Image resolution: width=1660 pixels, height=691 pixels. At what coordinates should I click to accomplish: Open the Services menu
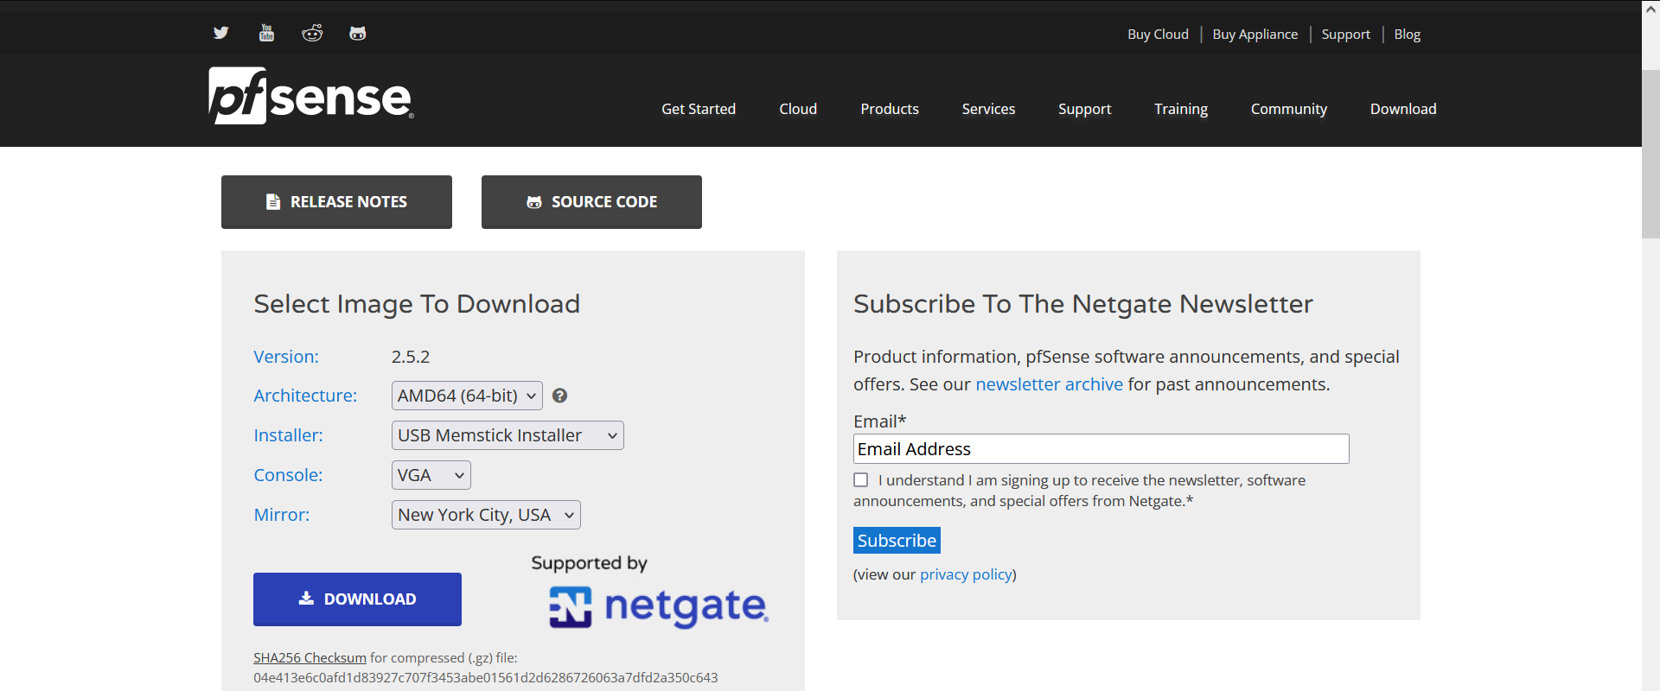(988, 109)
